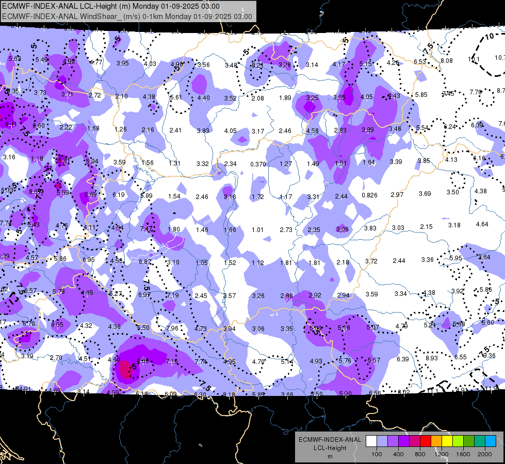Image resolution: width=505 pixels, height=464 pixels.
Task: Click the 1.72 wind shear value
Action: (x=257, y=196)
